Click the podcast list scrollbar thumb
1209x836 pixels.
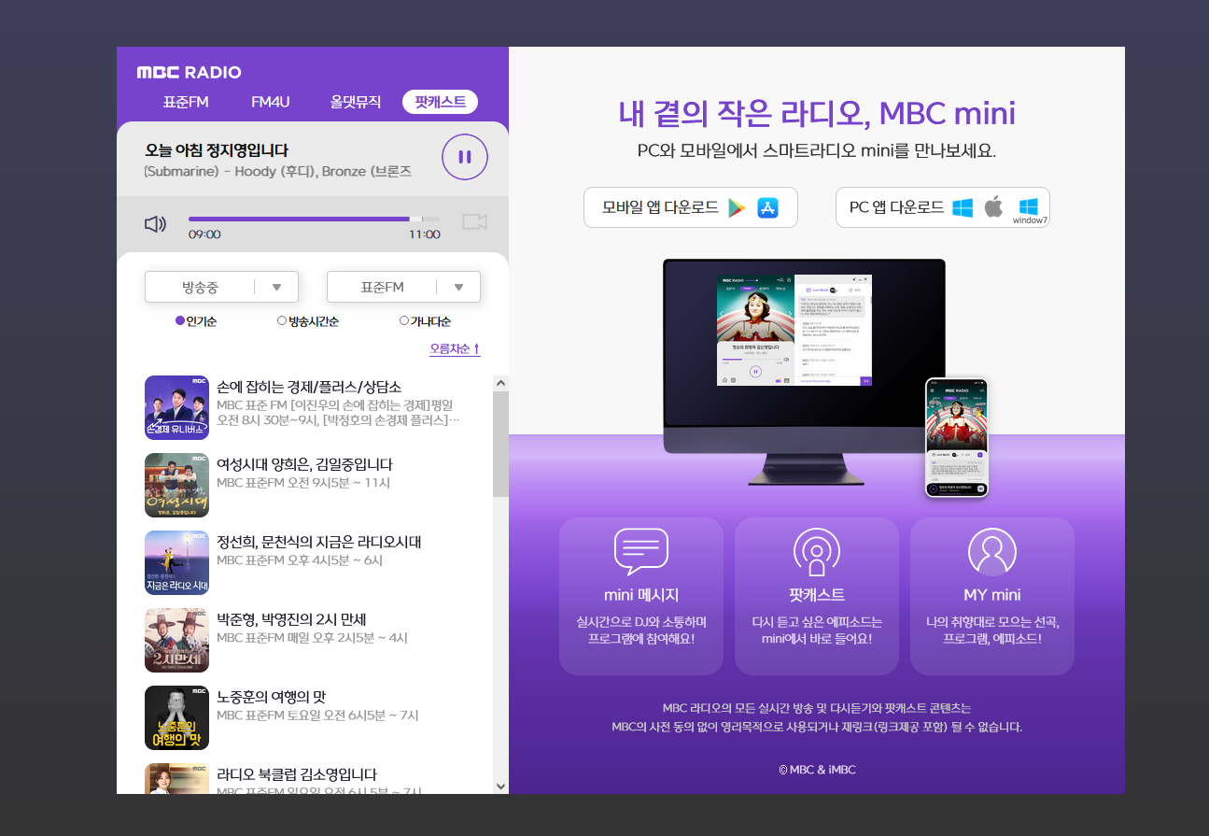pos(500,445)
